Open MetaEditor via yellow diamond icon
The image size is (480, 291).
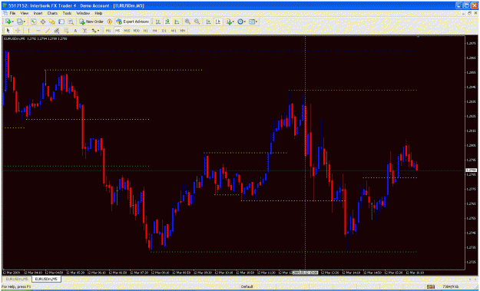(109, 21)
